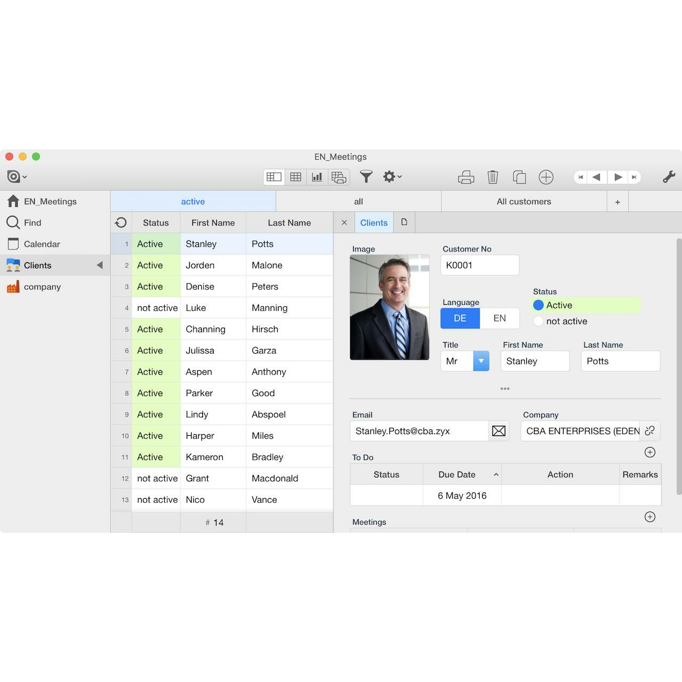Switch to the 'All customers' tab
682x682 pixels.
[524, 201]
